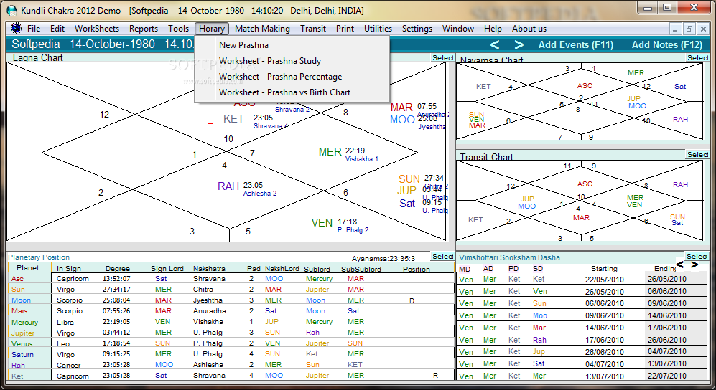Select the Asc row in Planetary Position

tap(231, 278)
